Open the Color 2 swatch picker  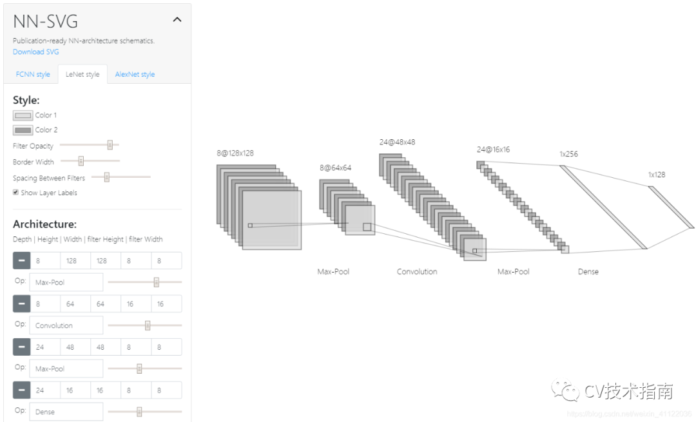click(23, 130)
